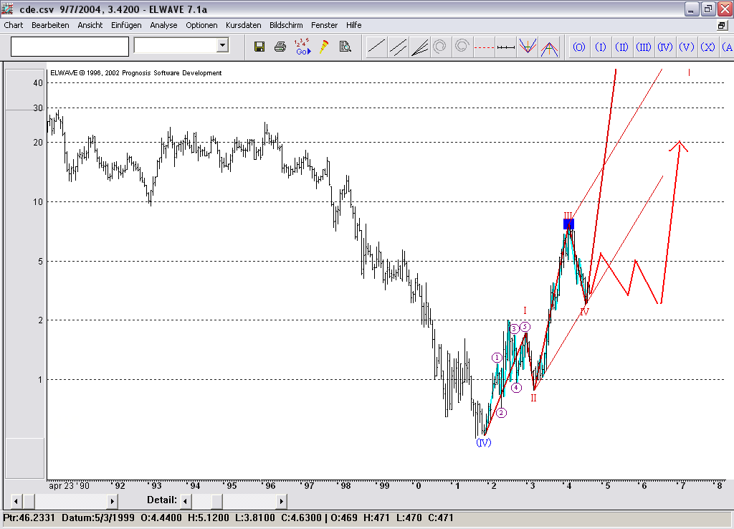Click the Print icon

pos(280,47)
